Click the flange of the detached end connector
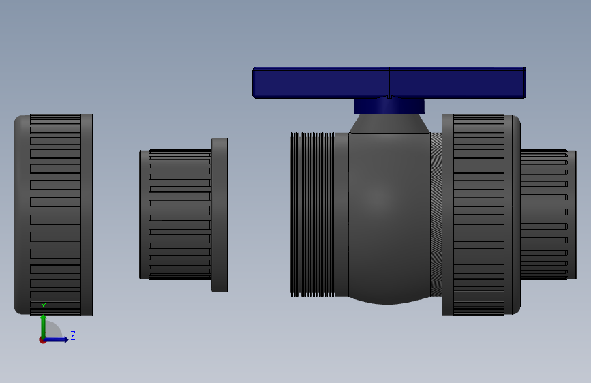The width and height of the screenshot is (591, 383). click(219, 215)
